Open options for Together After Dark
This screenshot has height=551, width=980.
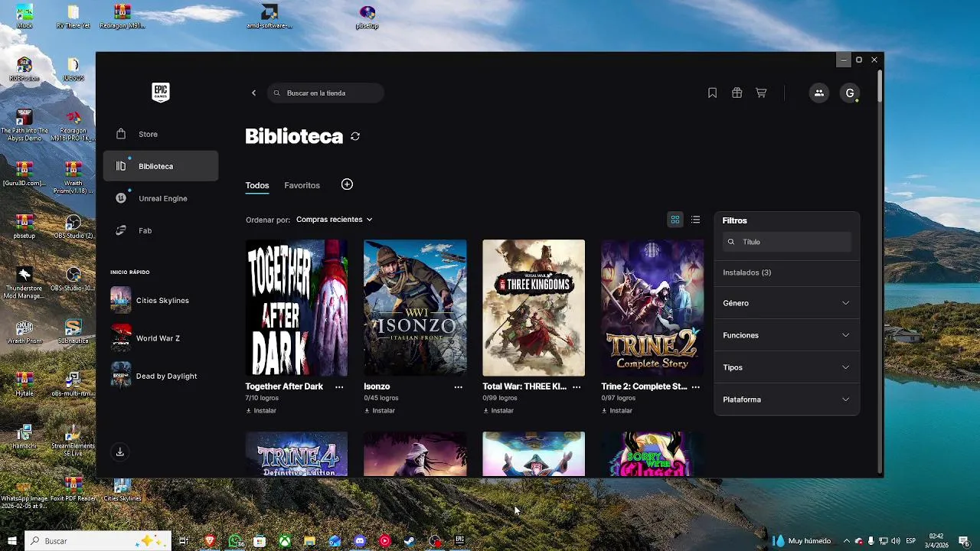coord(339,386)
